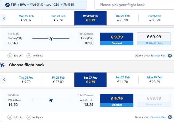Choose return Standard fare € 9.79
Image resolution: width=174 pixels, height=122 pixels.
pyautogui.click(x=116, y=100)
